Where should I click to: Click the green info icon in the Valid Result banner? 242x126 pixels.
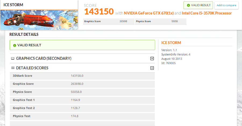[x=15, y=45]
